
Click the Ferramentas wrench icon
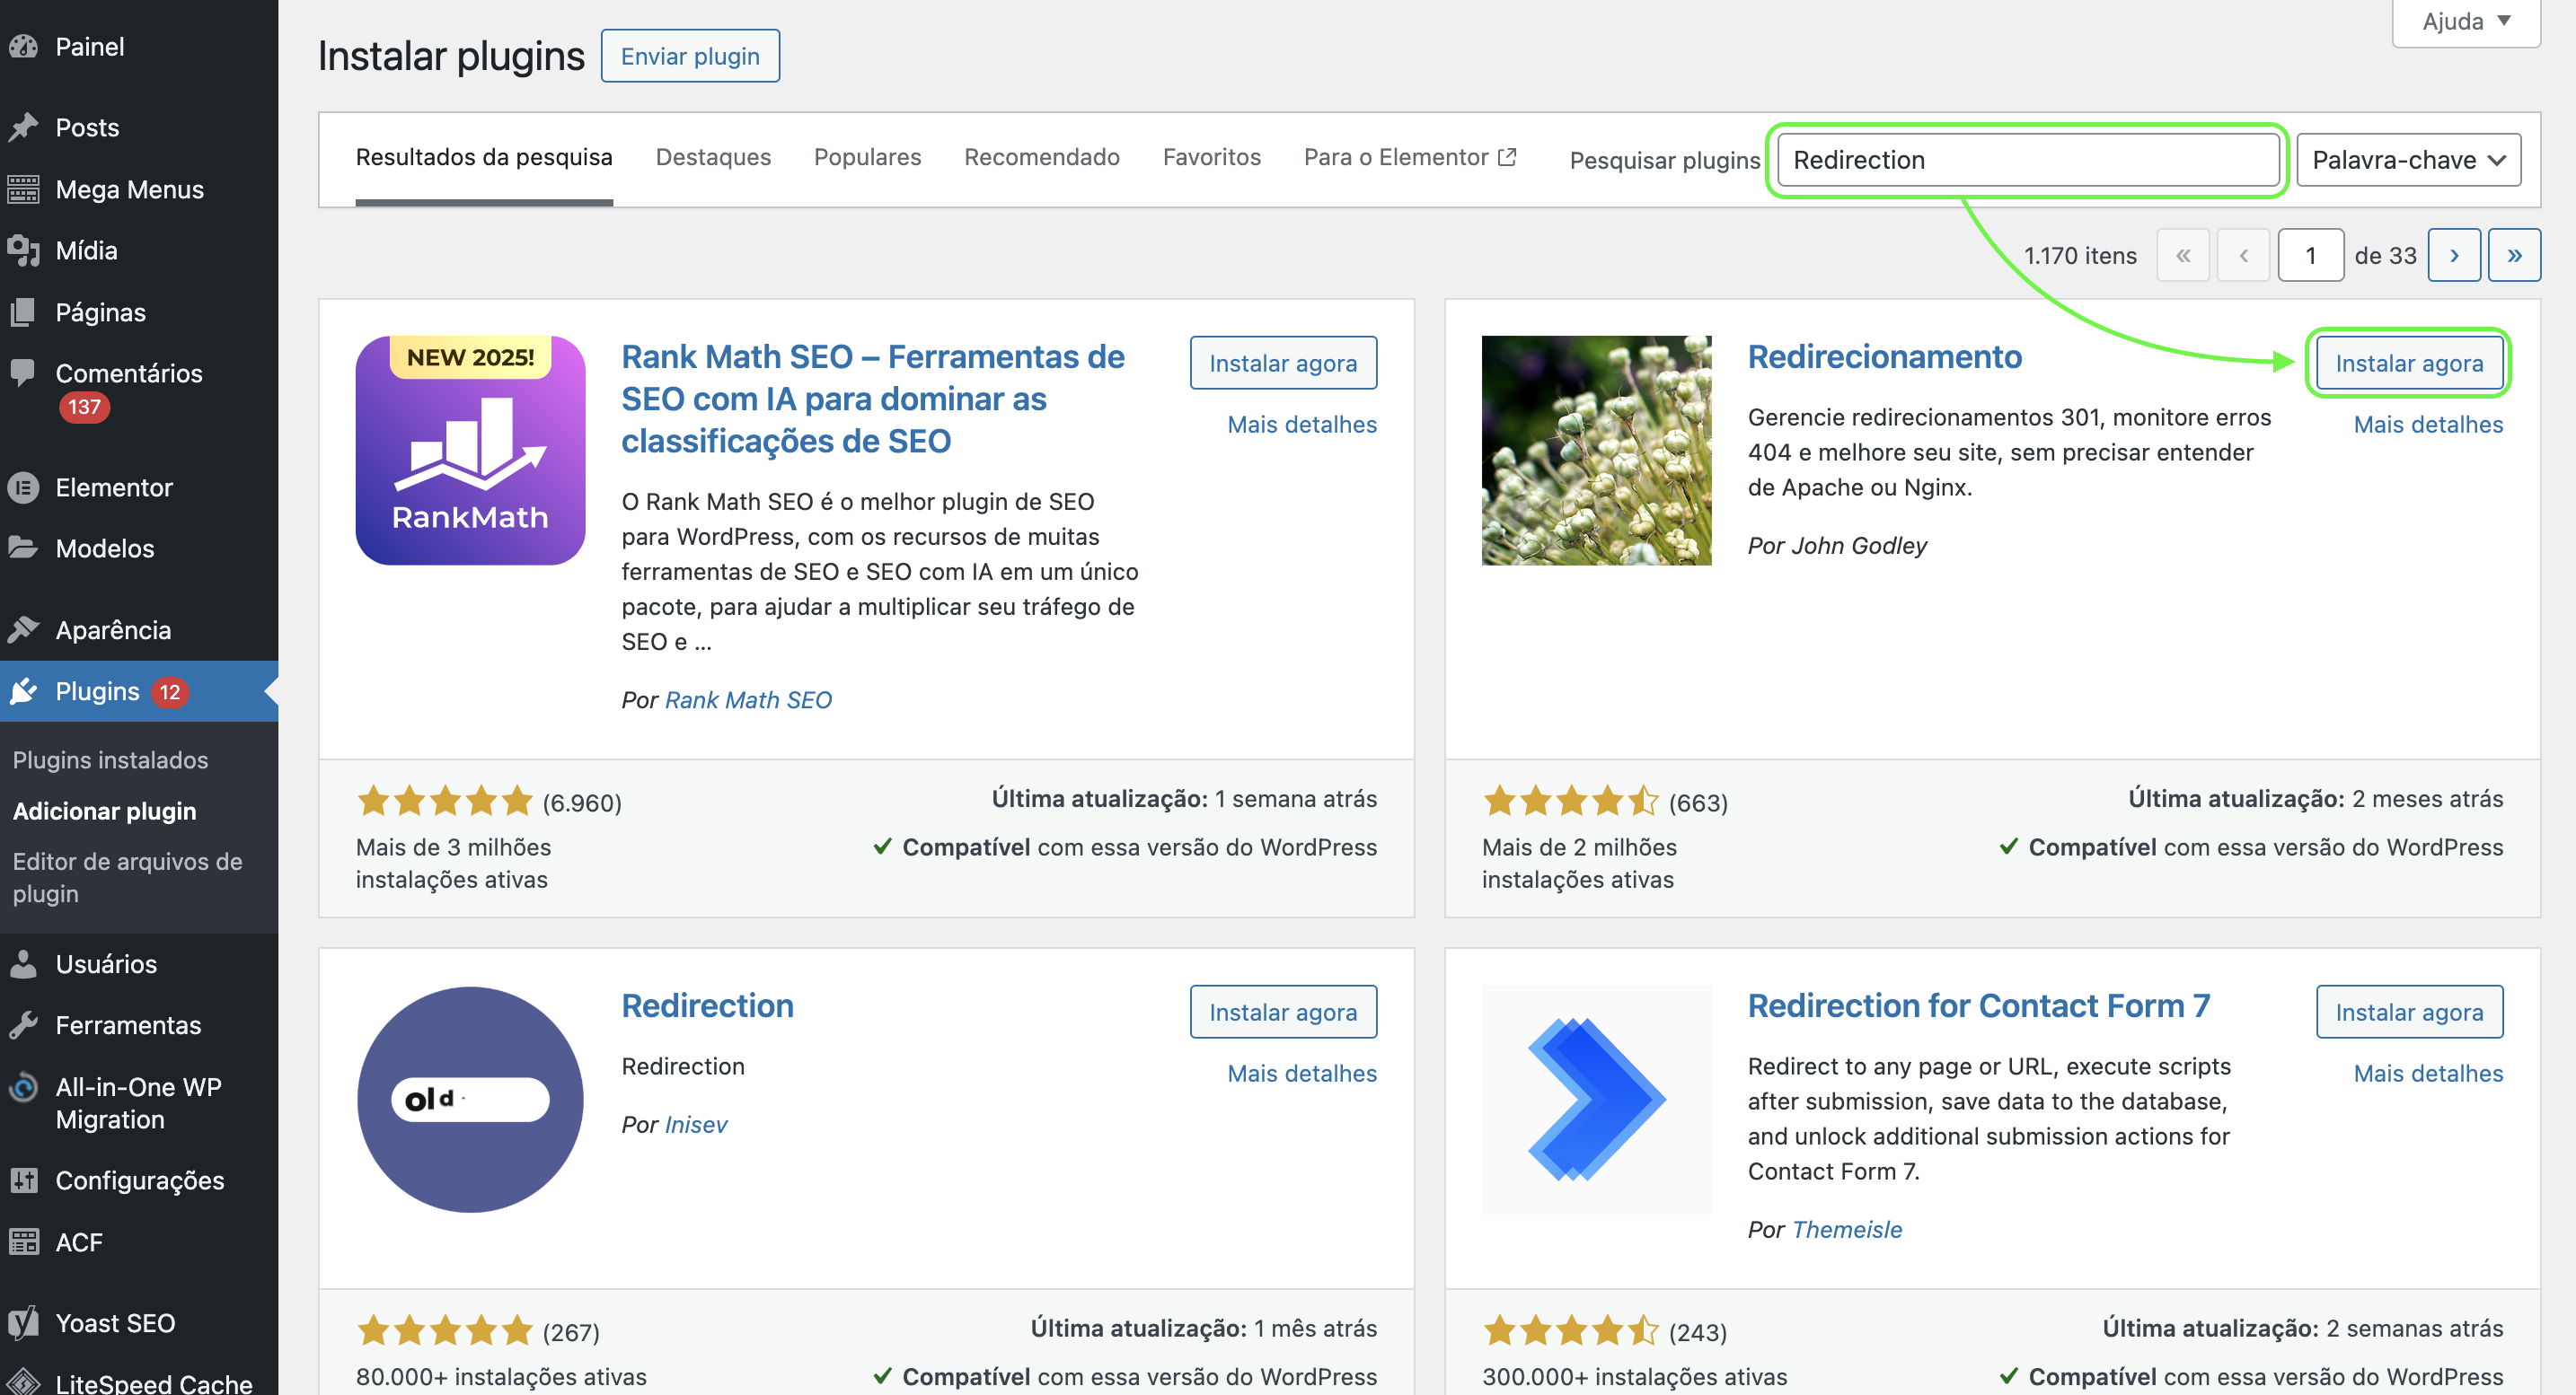[24, 1024]
